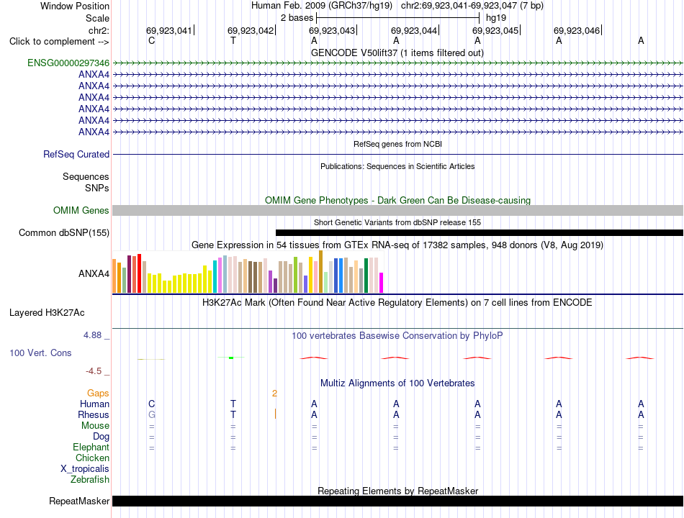Click 'Short Genetic Variants from dbSNP release 155'
684x518 pixels.
[397, 222]
